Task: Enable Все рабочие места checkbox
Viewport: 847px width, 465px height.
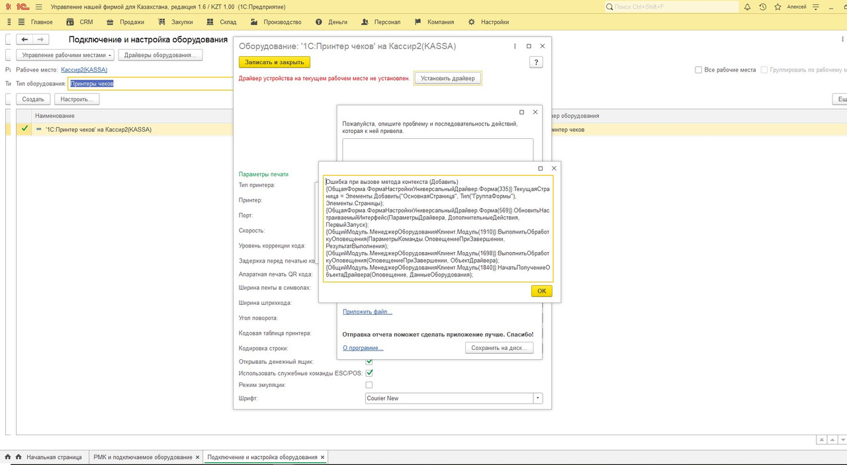Action: pos(699,69)
